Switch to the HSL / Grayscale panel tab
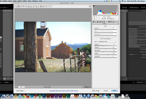 click(x=100, y=21)
